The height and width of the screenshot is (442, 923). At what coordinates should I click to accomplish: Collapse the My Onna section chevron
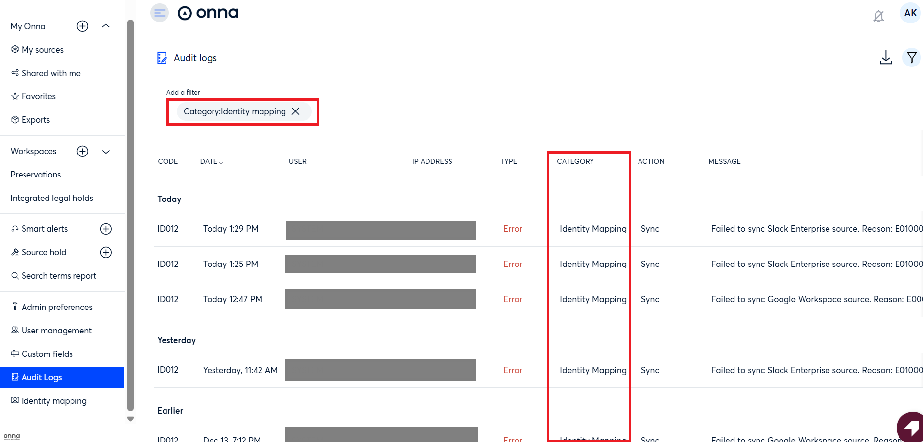click(106, 26)
